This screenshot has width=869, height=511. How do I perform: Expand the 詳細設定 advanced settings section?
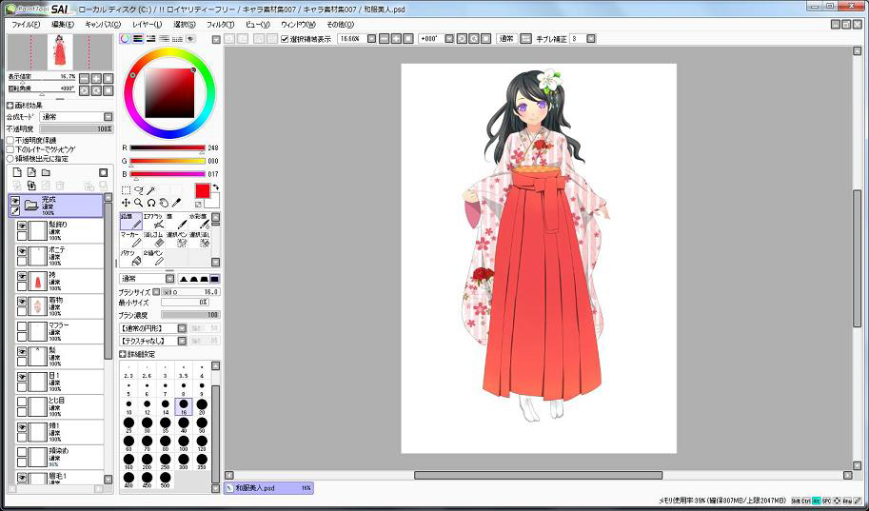(123, 354)
